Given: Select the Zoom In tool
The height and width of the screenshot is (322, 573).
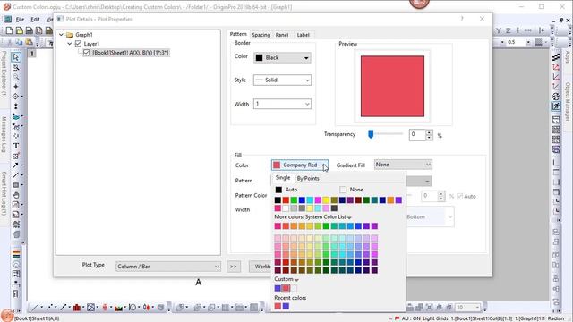Looking at the screenshot, I should click(x=16, y=67).
